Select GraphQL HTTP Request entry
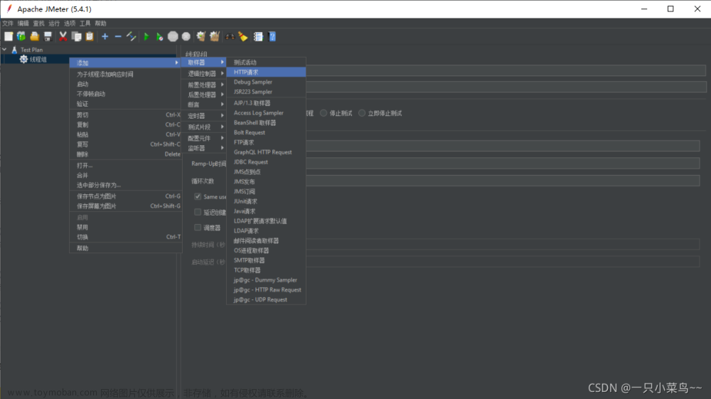 coord(266,152)
